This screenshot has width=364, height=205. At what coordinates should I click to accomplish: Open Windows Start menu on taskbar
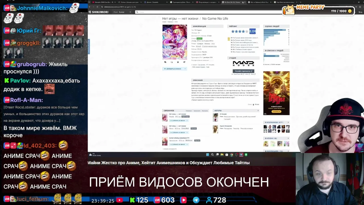point(208,155)
